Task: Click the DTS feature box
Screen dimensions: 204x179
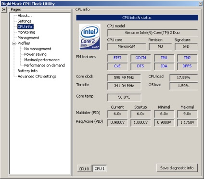Action: coord(140,66)
